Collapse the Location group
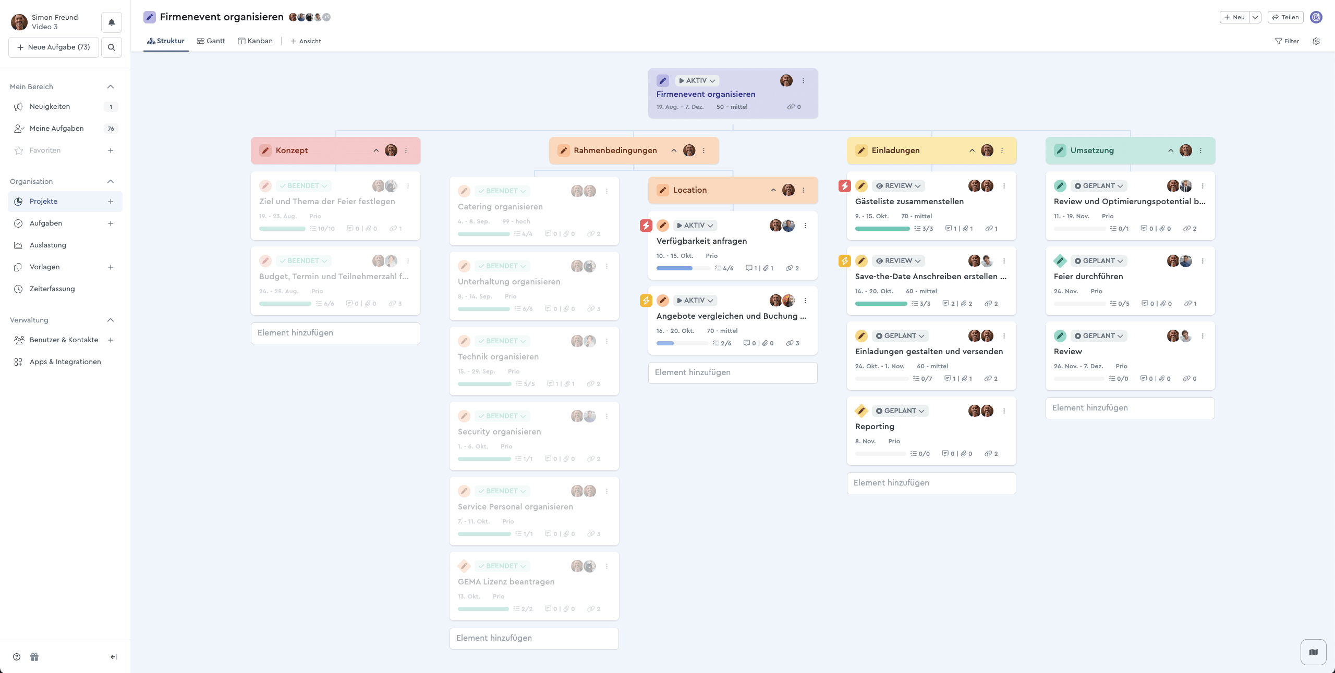Viewport: 1335px width, 673px height. click(x=773, y=190)
